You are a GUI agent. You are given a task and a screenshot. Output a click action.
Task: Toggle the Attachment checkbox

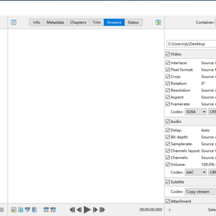(167, 201)
